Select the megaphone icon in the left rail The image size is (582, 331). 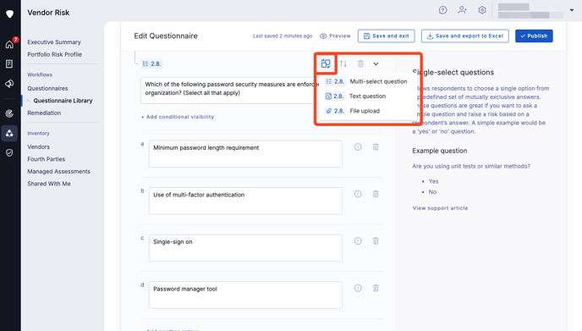9,84
